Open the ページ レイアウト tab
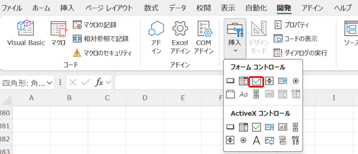 point(109,8)
